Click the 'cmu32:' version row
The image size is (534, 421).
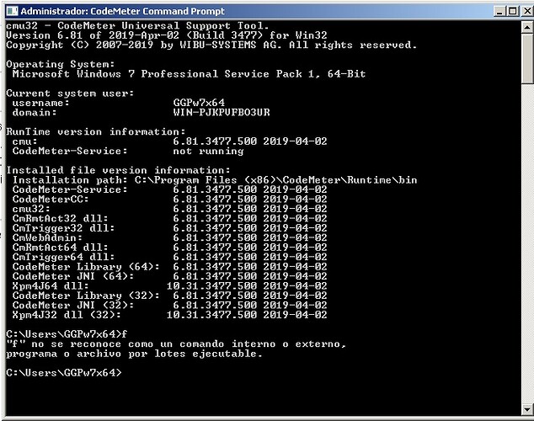[x=169, y=209]
